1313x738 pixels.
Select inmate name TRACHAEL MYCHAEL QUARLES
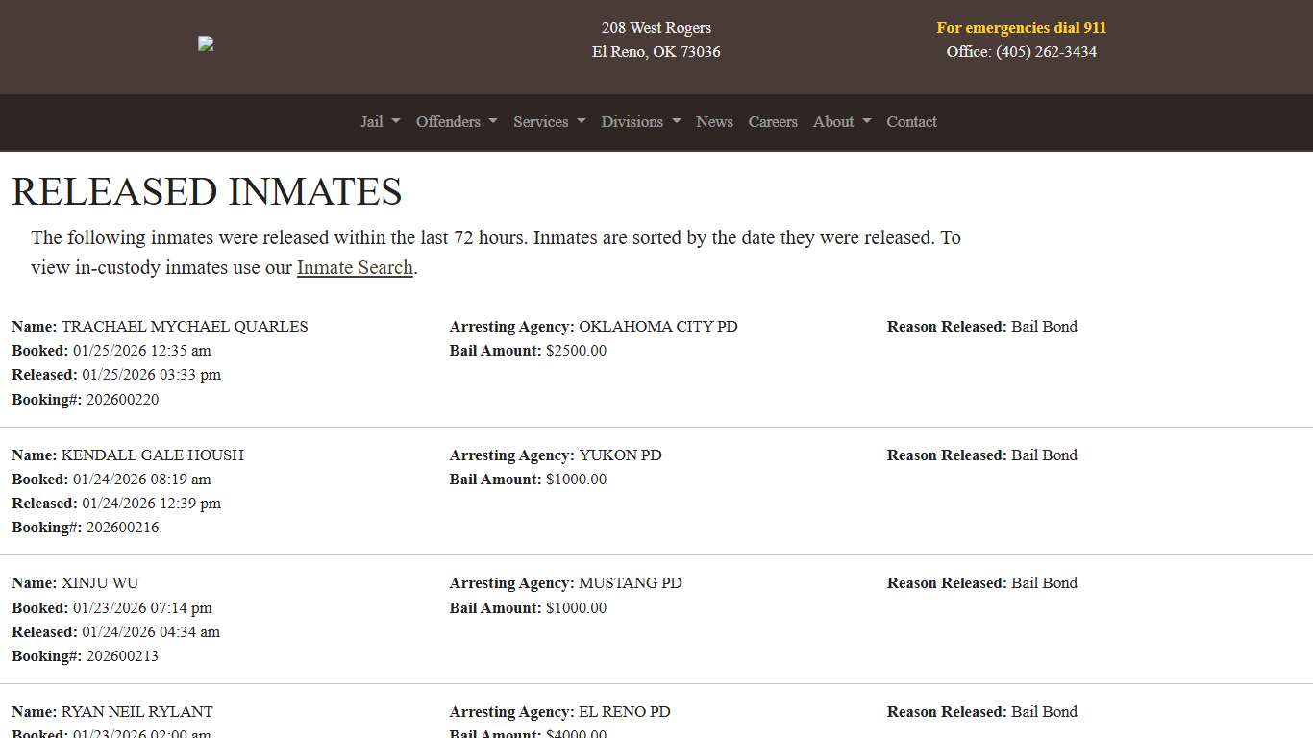pos(185,327)
